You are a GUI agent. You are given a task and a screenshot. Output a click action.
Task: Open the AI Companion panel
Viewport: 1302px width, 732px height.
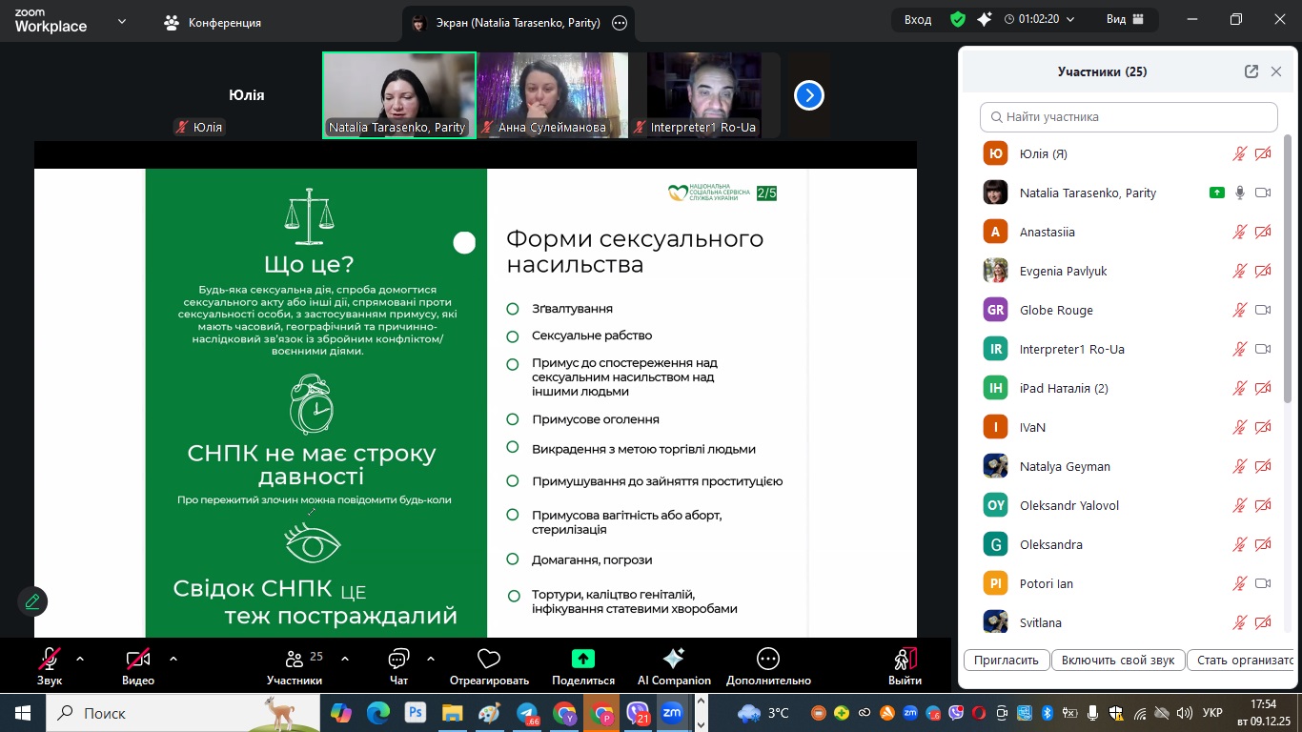coord(673,660)
